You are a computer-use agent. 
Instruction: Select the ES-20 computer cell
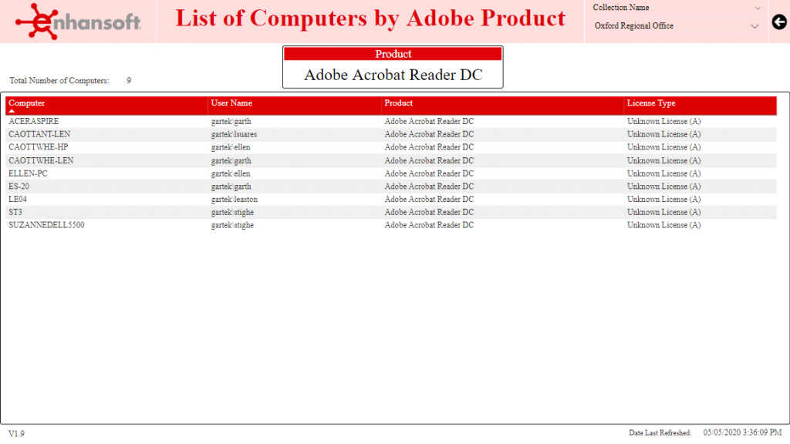(x=19, y=187)
